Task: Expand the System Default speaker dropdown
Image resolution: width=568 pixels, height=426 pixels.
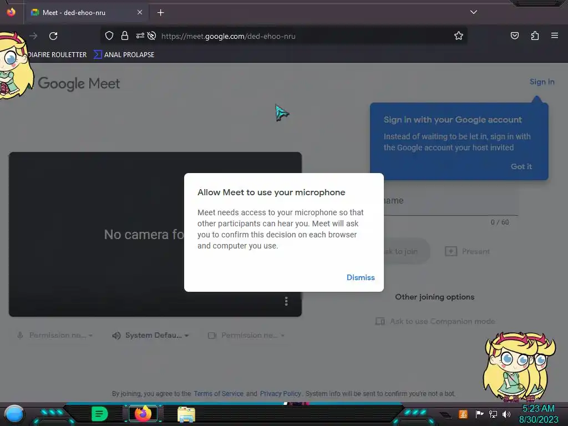Action: [x=150, y=336]
